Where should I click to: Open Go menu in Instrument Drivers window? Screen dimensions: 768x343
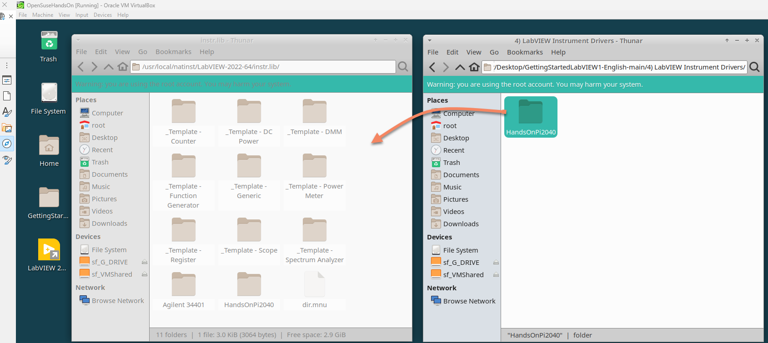click(x=494, y=52)
